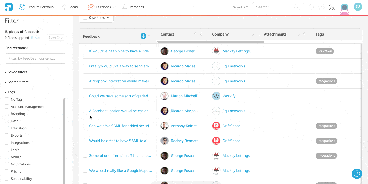Sort Feedback column ascending arrow
The image size is (368, 184).
point(149,36)
